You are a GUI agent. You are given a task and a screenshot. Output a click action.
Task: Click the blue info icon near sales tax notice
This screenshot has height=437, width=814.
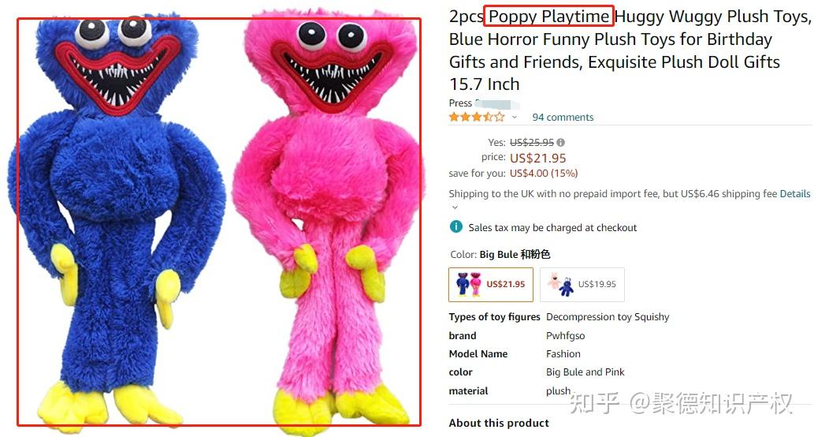[x=455, y=226]
